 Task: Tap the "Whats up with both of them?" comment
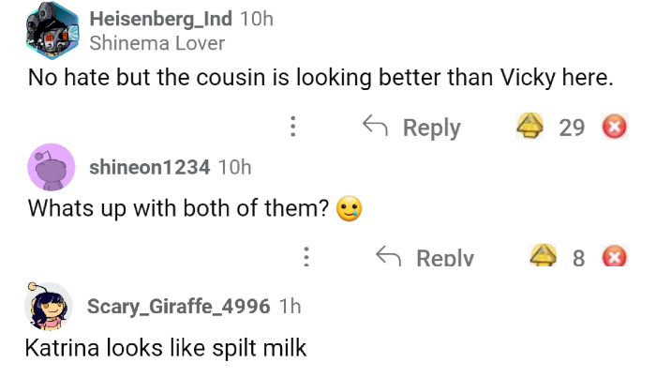coord(181,208)
